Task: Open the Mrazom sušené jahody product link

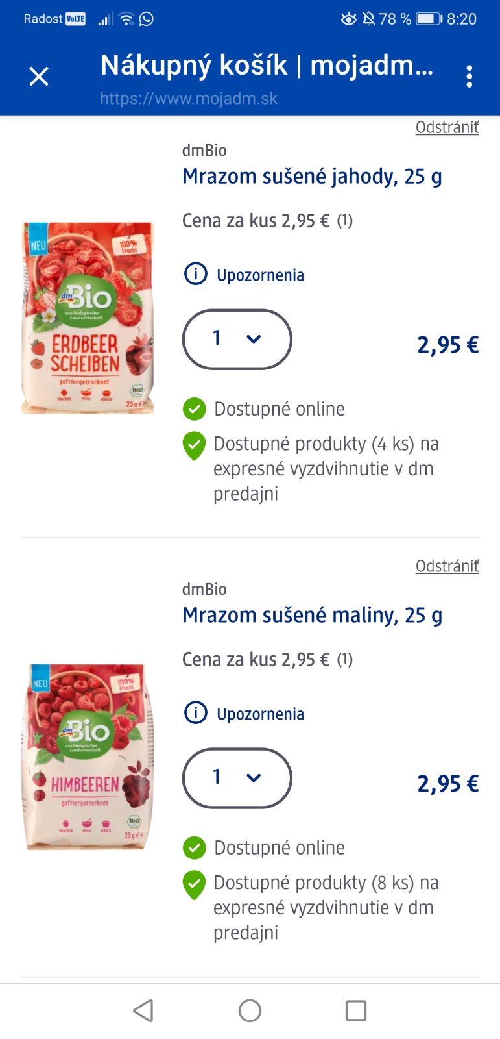Action: (312, 177)
